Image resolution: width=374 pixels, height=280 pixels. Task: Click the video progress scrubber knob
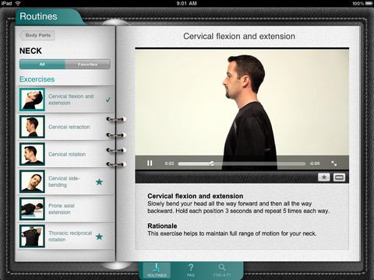pyautogui.click(x=212, y=163)
